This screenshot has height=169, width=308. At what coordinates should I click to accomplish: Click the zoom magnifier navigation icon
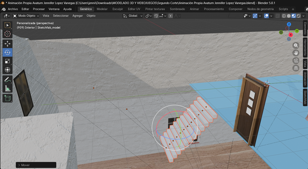296,45
